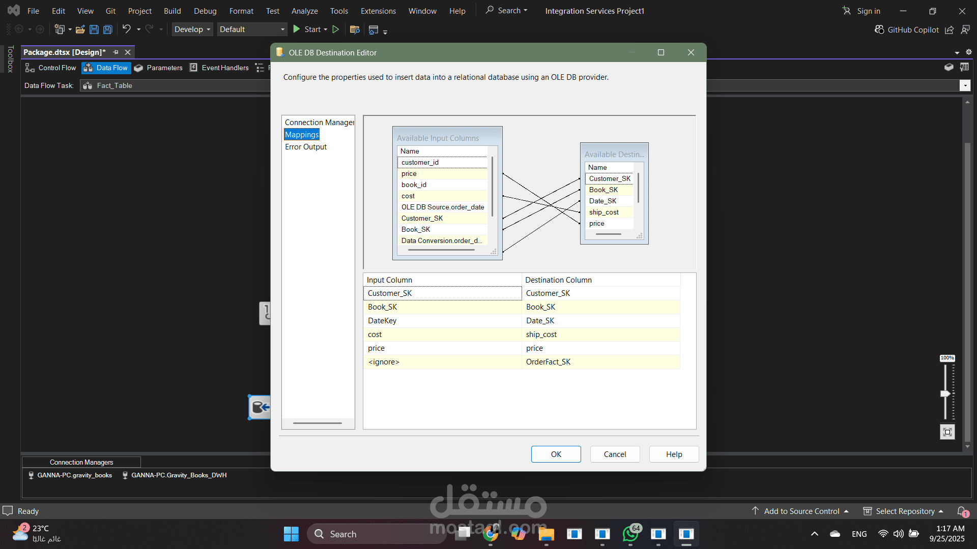Open WhatsApp from the taskbar
Image resolution: width=977 pixels, height=549 pixels.
pos(630,534)
